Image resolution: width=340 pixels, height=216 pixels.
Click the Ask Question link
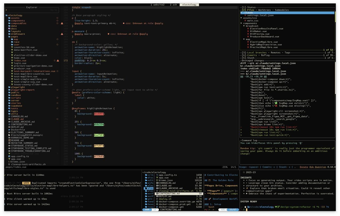(318, 167)
